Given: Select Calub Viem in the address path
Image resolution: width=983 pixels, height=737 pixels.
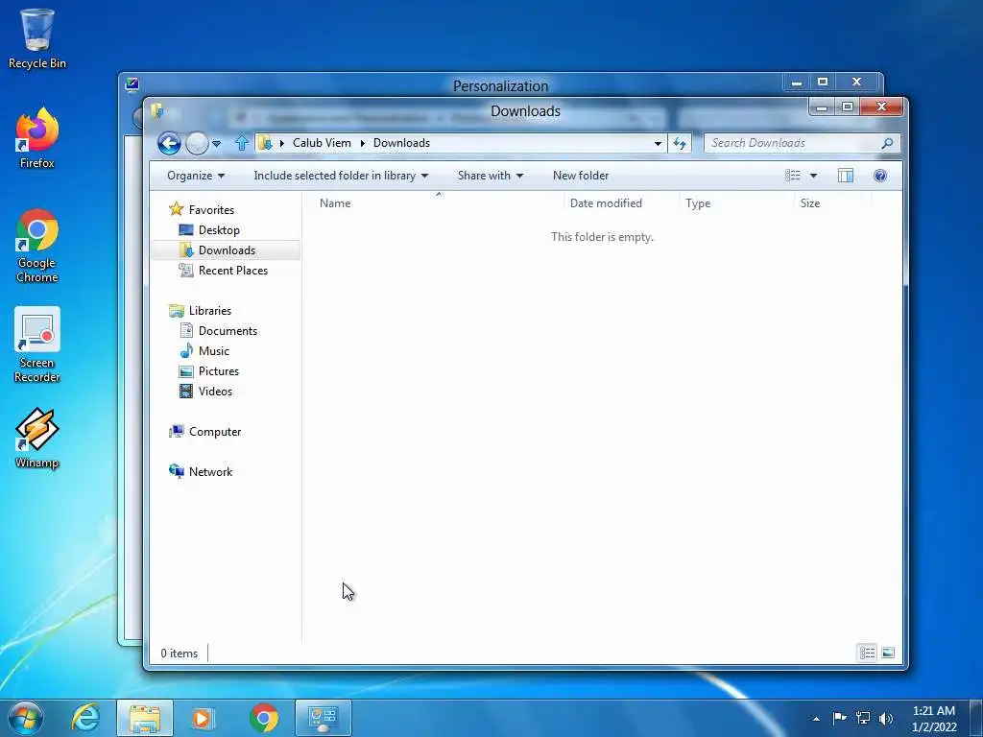Looking at the screenshot, I should pyautogui.click(x=322, y=143).
